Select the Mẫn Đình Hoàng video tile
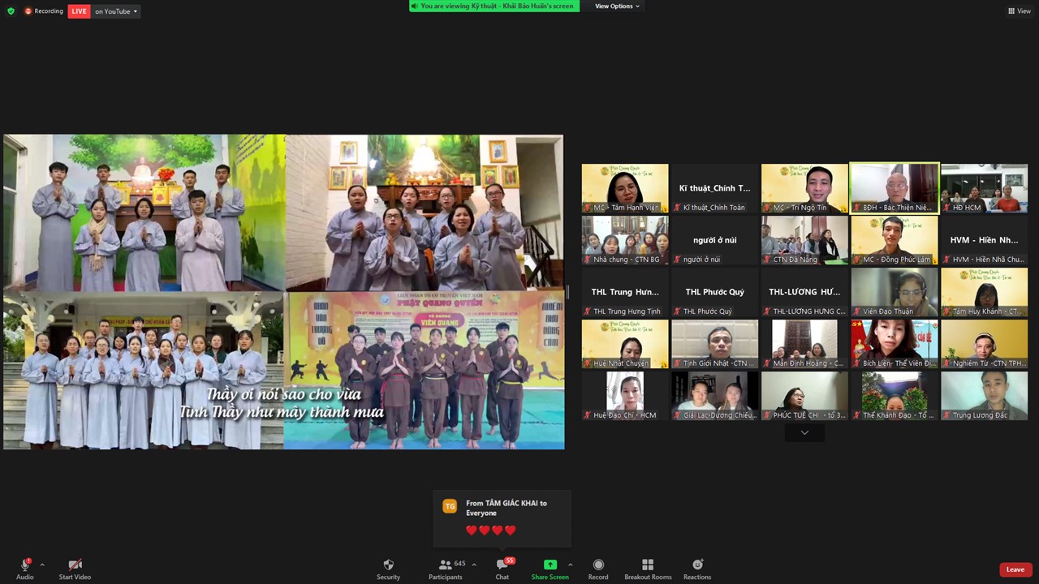Image resolution: width=1039 pixels, height=584 pixels. (x=804, y=345)
